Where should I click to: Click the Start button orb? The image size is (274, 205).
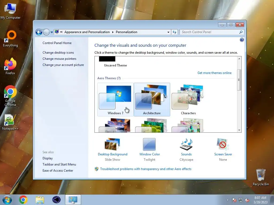point(7,200)
